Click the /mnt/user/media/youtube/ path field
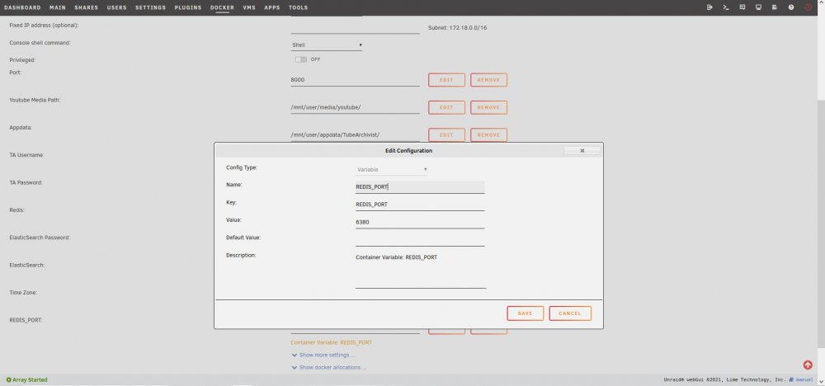This screenshot has height=386, width=825. [x=355, y=107]
